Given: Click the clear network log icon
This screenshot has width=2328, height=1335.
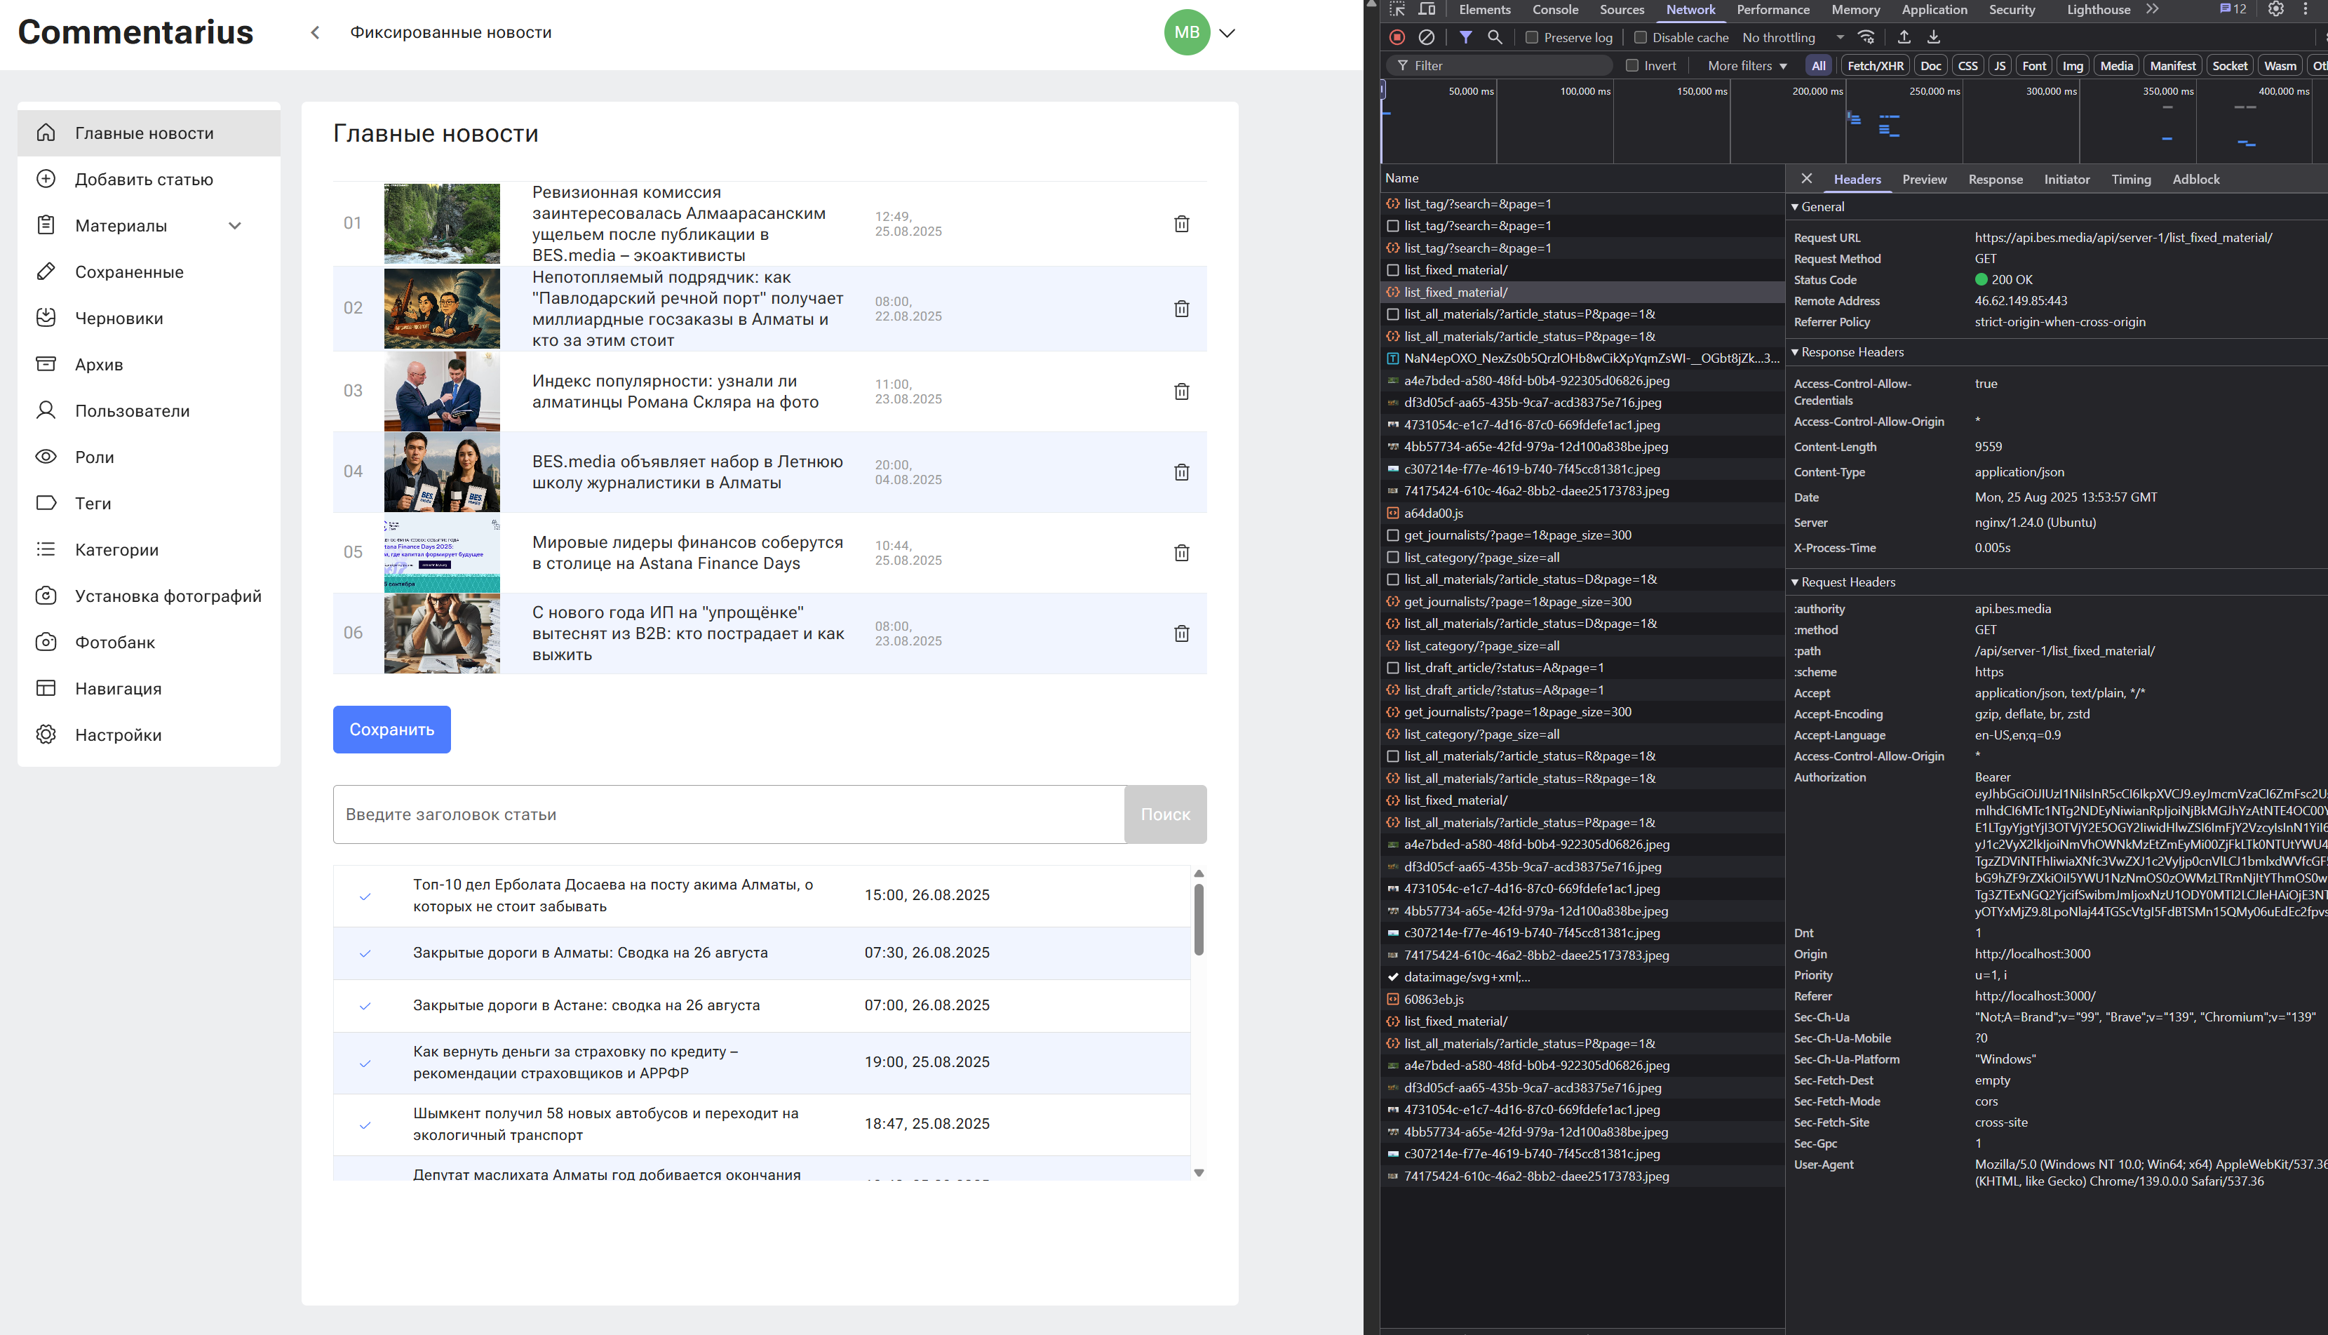Looking at the screenshot, I should point(1426,38).
